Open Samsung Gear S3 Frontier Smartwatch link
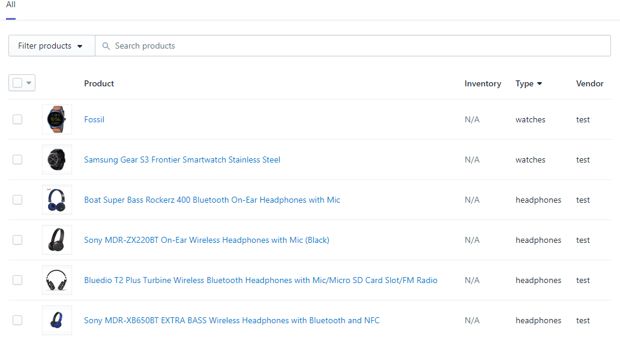The width and height of the screenshot is (620, 352). (182, 160)
